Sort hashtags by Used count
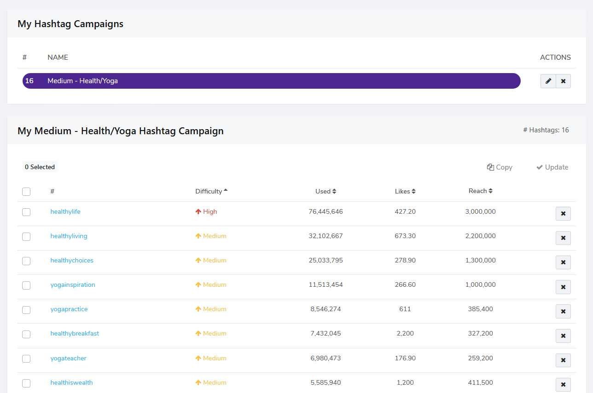Screen dimensions: 593x393 coord(326,191)
